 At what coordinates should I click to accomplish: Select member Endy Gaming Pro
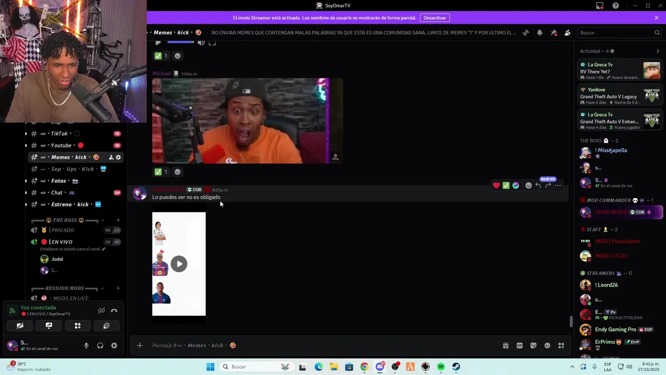coord(620,329)
